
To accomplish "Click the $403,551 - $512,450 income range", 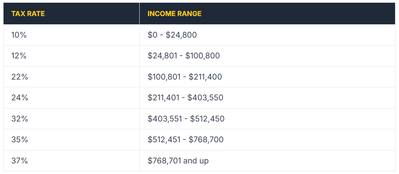I will (186, 119).
